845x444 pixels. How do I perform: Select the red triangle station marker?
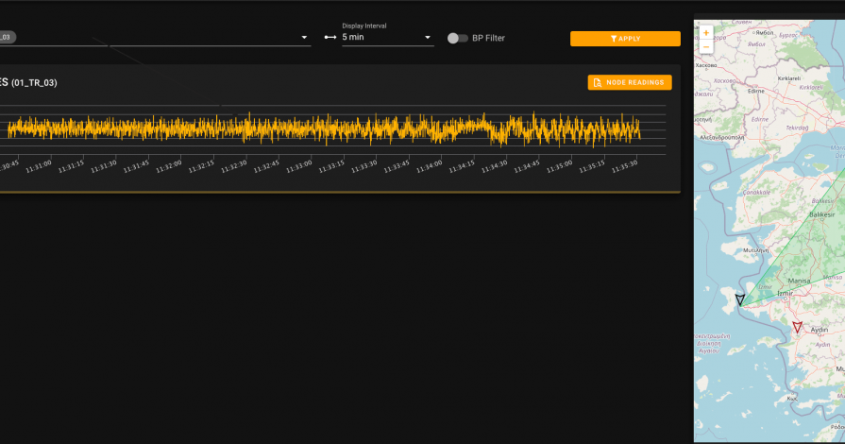[x=798, y=328]
